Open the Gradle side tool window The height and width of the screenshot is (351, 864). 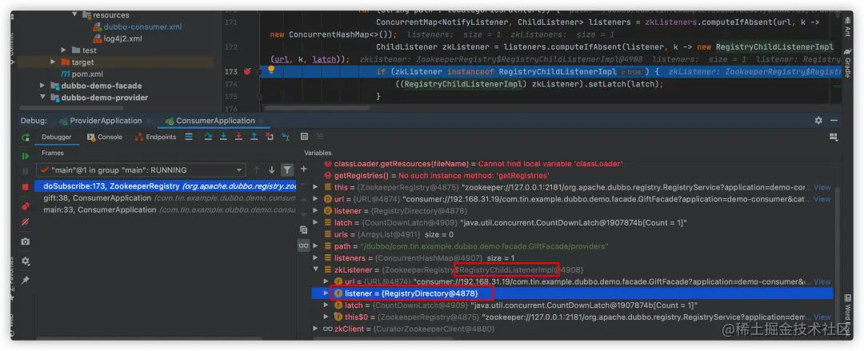click(847, 64)
